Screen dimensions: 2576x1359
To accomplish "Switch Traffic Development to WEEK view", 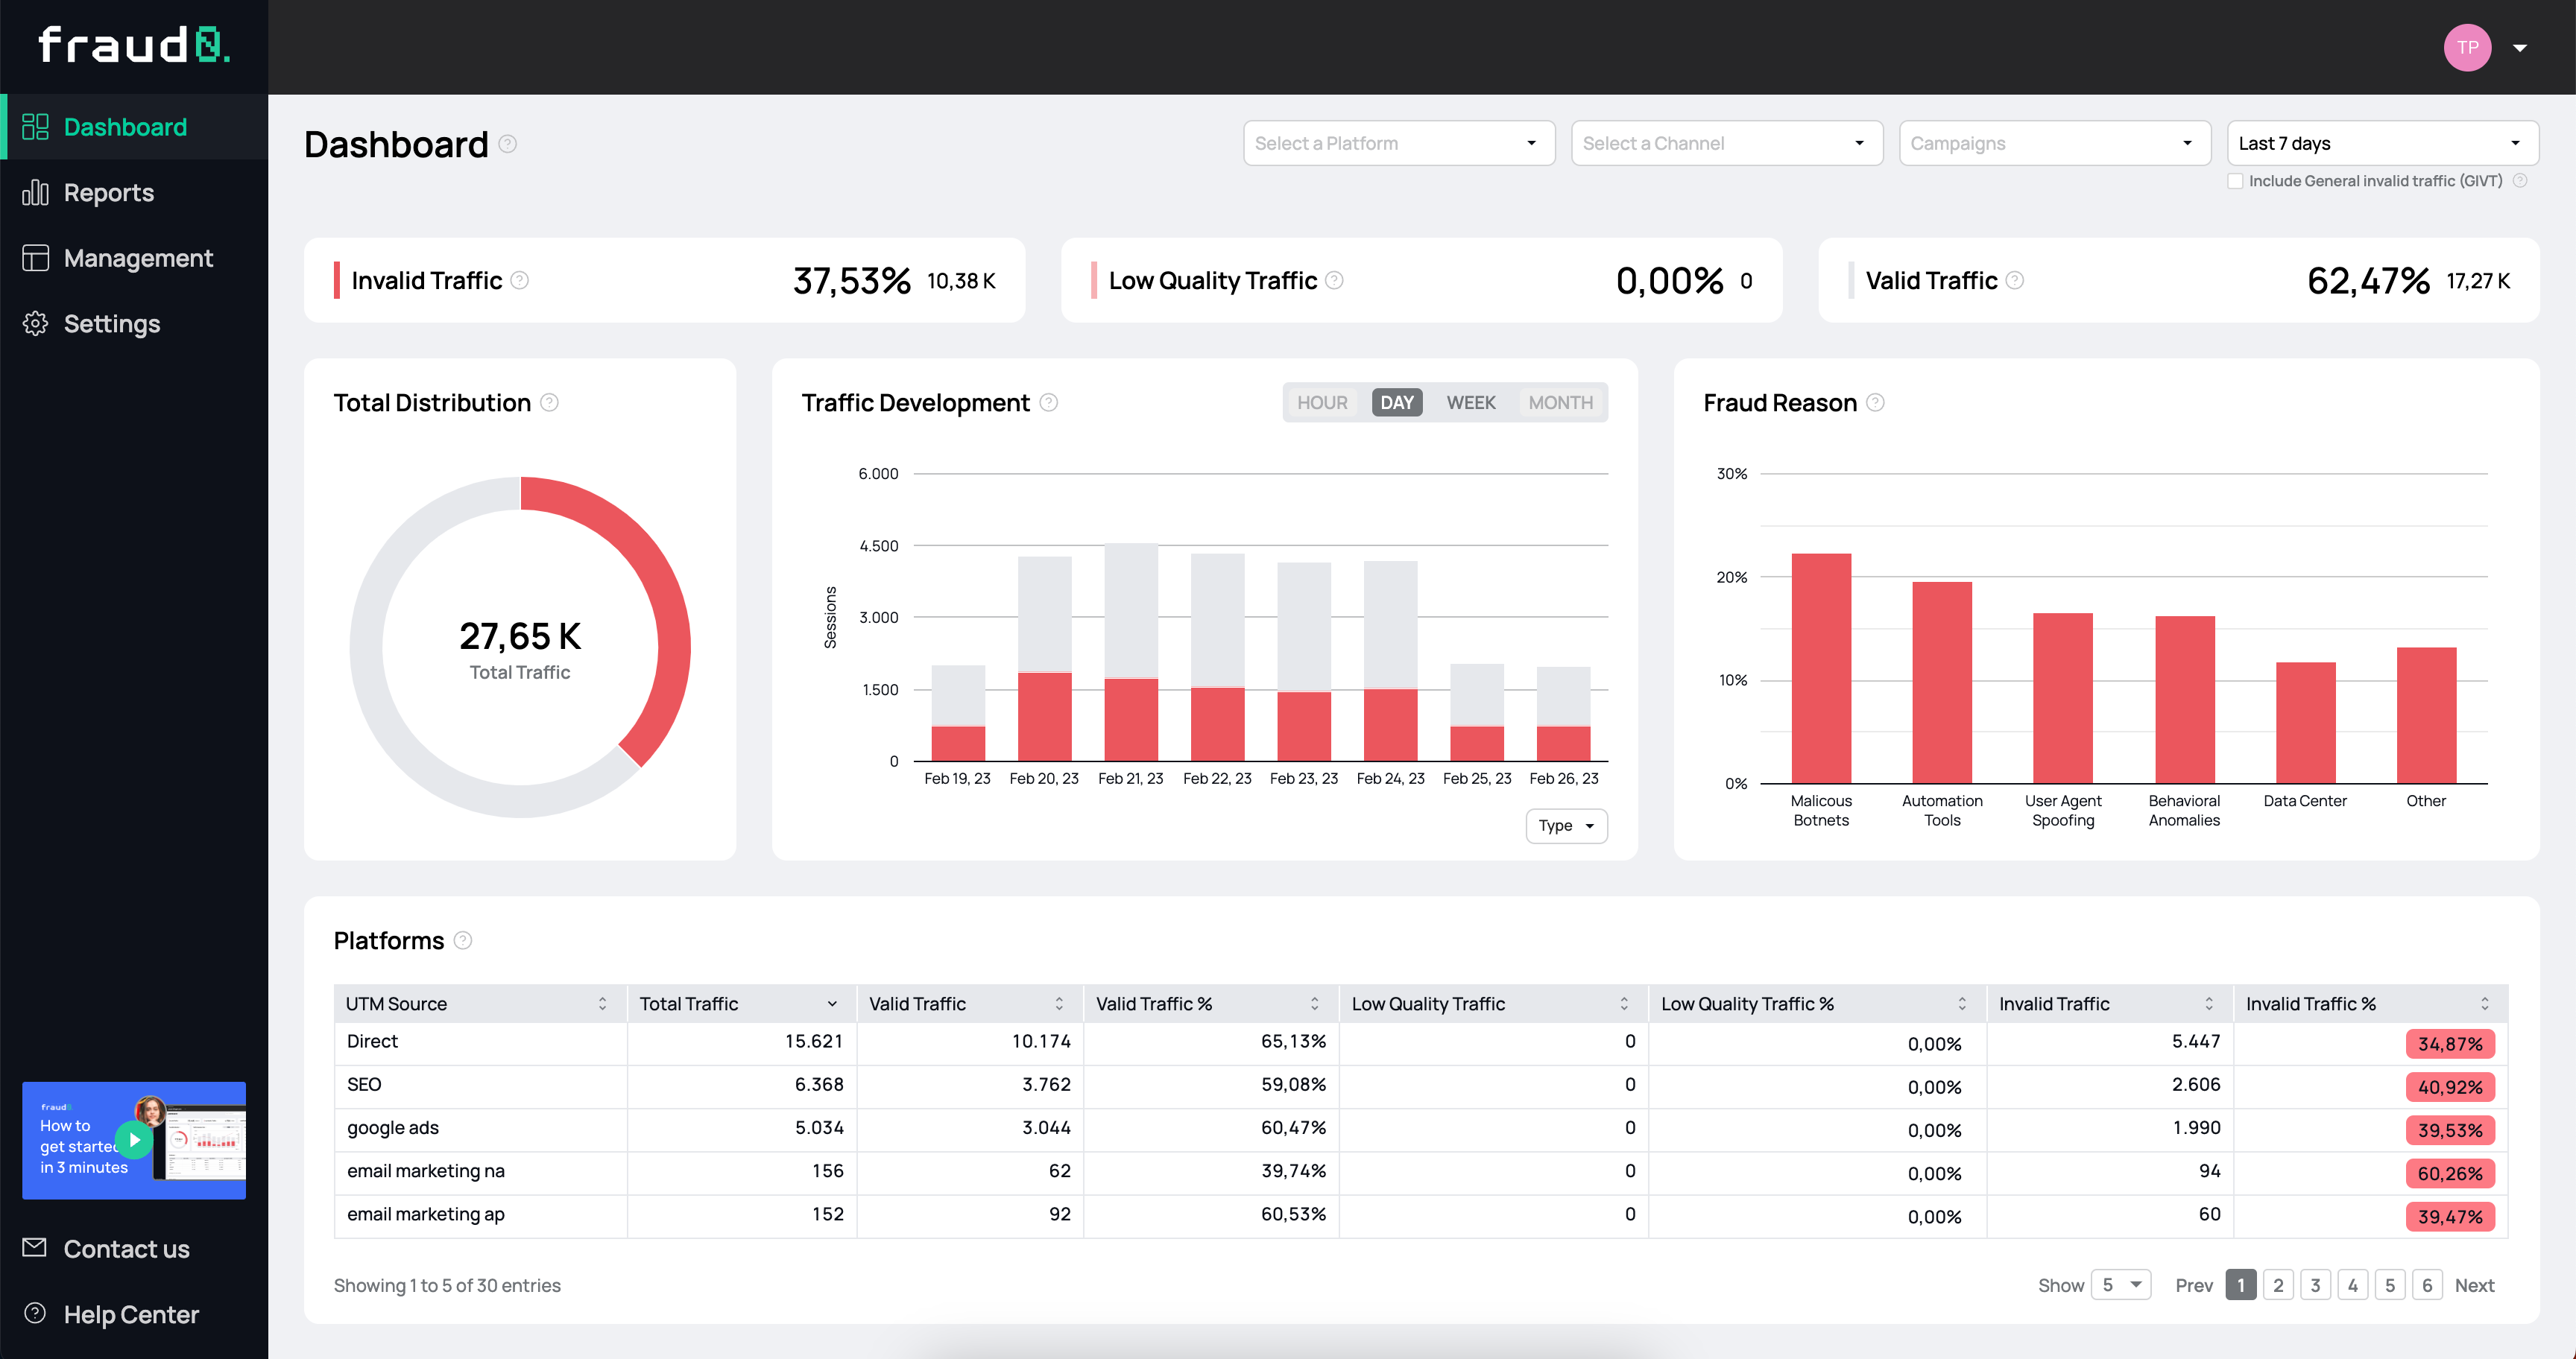I will click(1470, 402).
